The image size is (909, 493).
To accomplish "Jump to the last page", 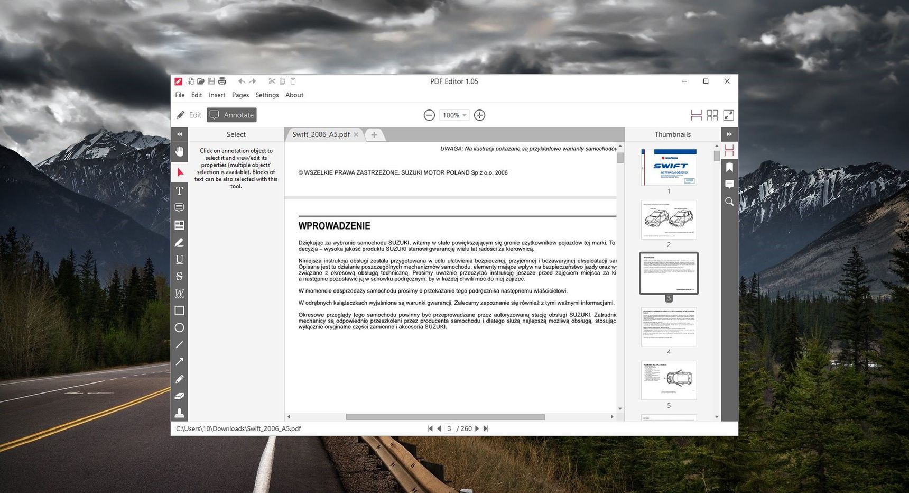I will pos(486,429).
